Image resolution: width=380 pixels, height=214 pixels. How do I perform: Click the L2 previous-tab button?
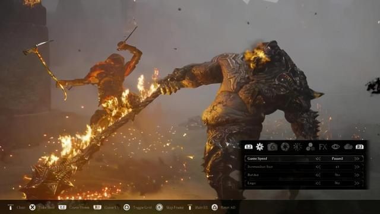click(248, 146)
